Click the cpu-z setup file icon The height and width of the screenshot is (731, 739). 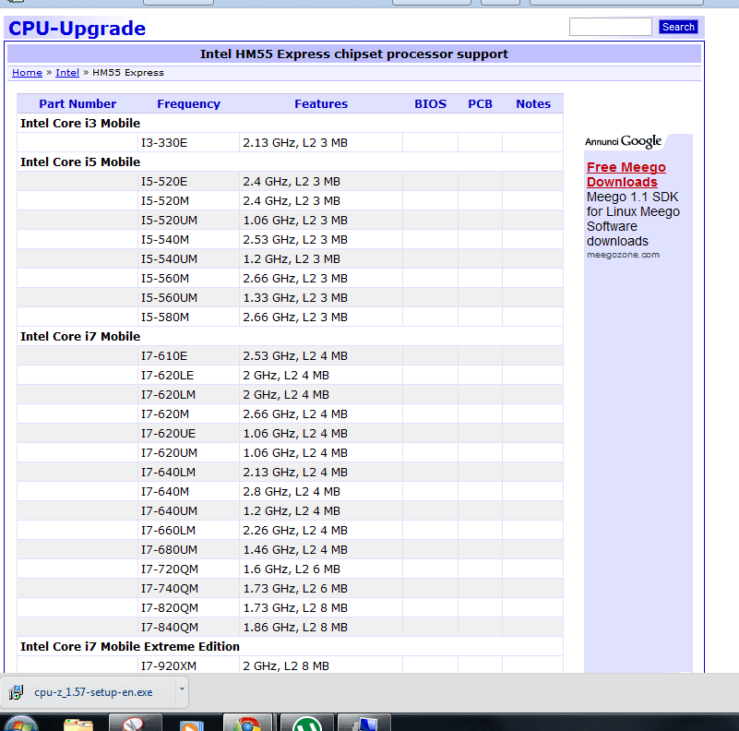tap(16, 692)
